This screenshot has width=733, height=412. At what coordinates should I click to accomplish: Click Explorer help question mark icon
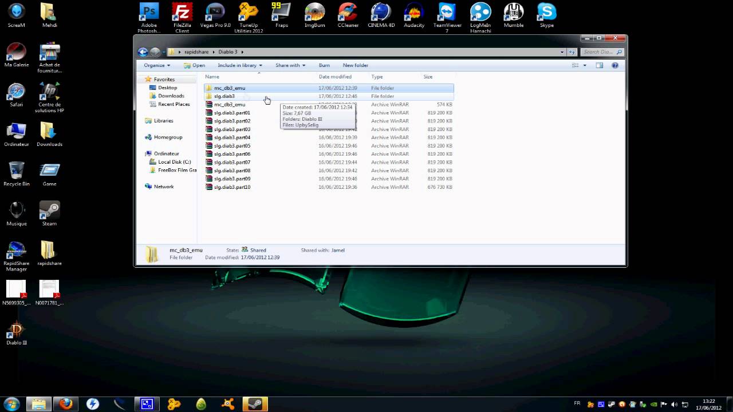(615, 65)
